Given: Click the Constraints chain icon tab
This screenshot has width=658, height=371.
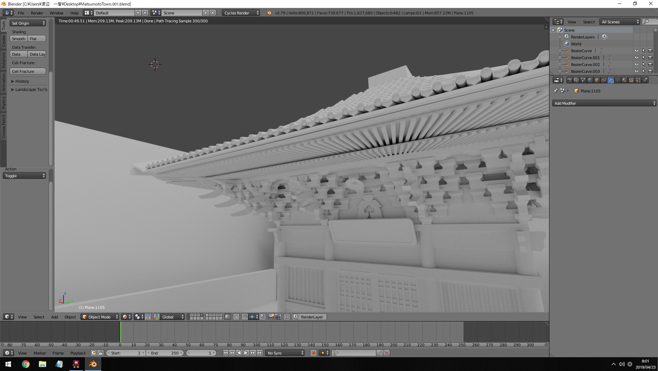Looking at the screenshot, I should click(604, 80).
